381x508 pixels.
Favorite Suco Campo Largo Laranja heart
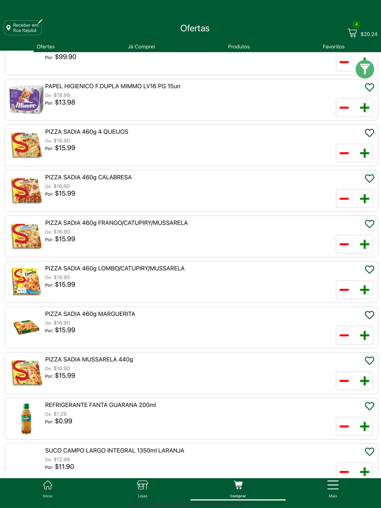tap(369, 452)
